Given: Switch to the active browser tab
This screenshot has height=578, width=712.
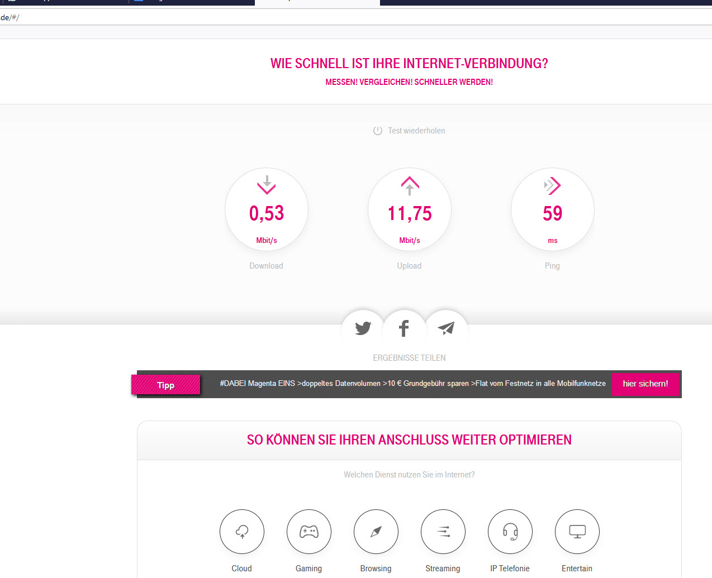Looking at the screenshot, I should click(317, 2).
